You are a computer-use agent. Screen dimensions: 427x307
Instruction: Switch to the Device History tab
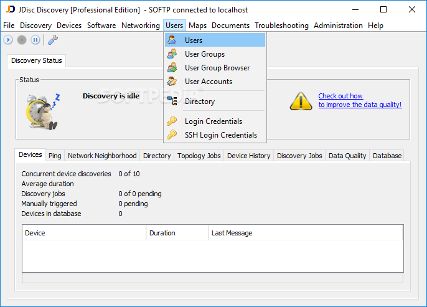coord(248,156)
